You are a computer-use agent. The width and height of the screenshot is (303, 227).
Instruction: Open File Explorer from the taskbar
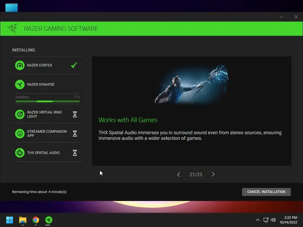coord(22,220)
